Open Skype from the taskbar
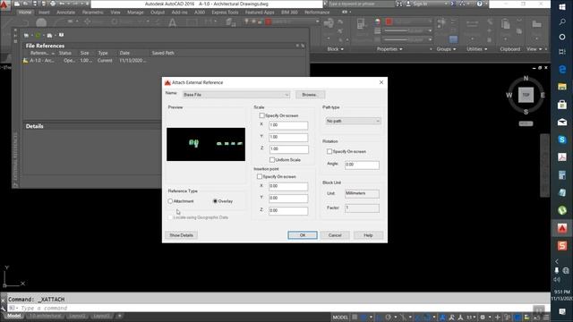573x322 pixels. point(562,140)
